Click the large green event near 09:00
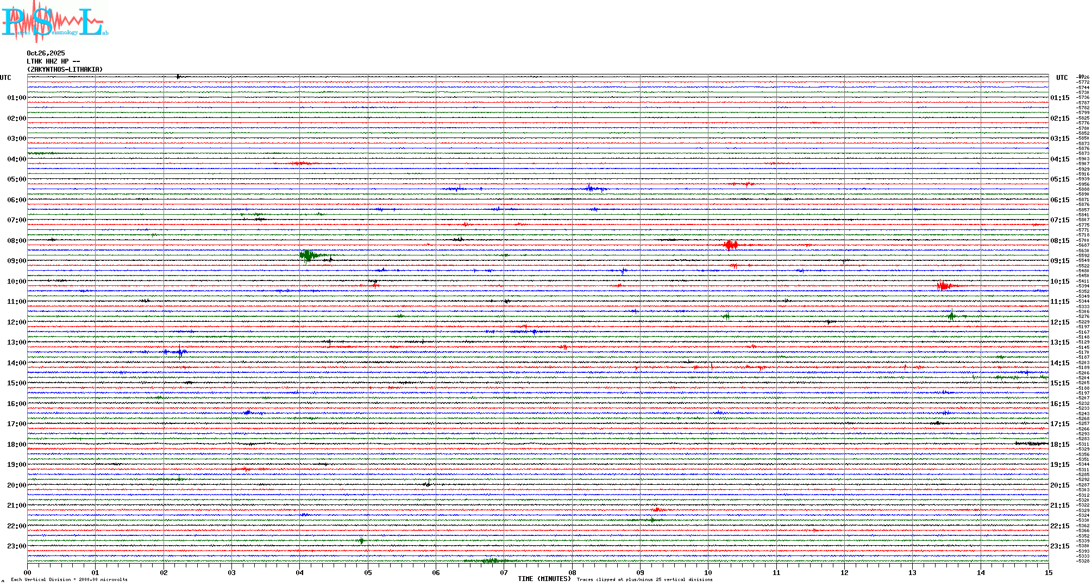1092x587 pixels. click(x=308, y=255)
